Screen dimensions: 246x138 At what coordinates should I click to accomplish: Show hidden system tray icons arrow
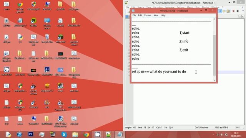(x=213, y=135)
